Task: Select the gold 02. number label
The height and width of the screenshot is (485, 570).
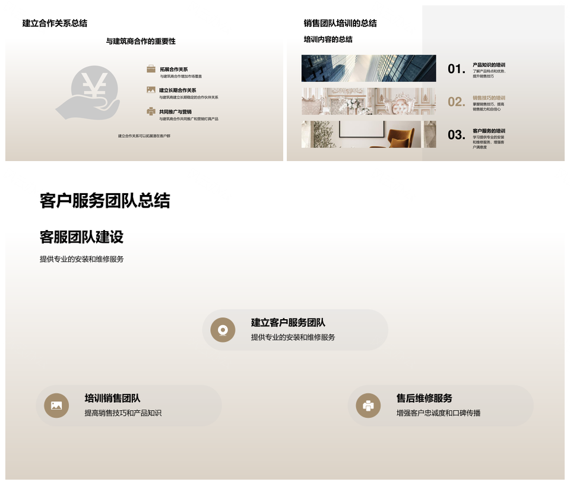Action: point(456,102)
